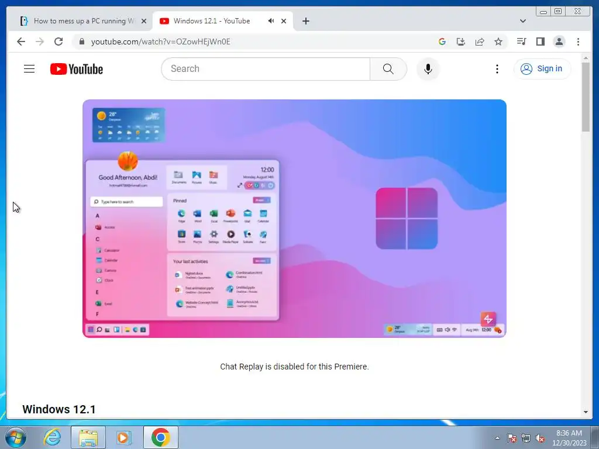Open the Windows Start menu

click(x=15, y=437)
